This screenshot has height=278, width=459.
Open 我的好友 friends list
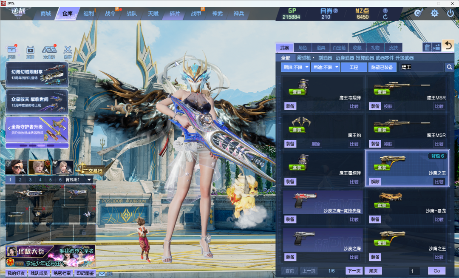[x=16, y=273]
